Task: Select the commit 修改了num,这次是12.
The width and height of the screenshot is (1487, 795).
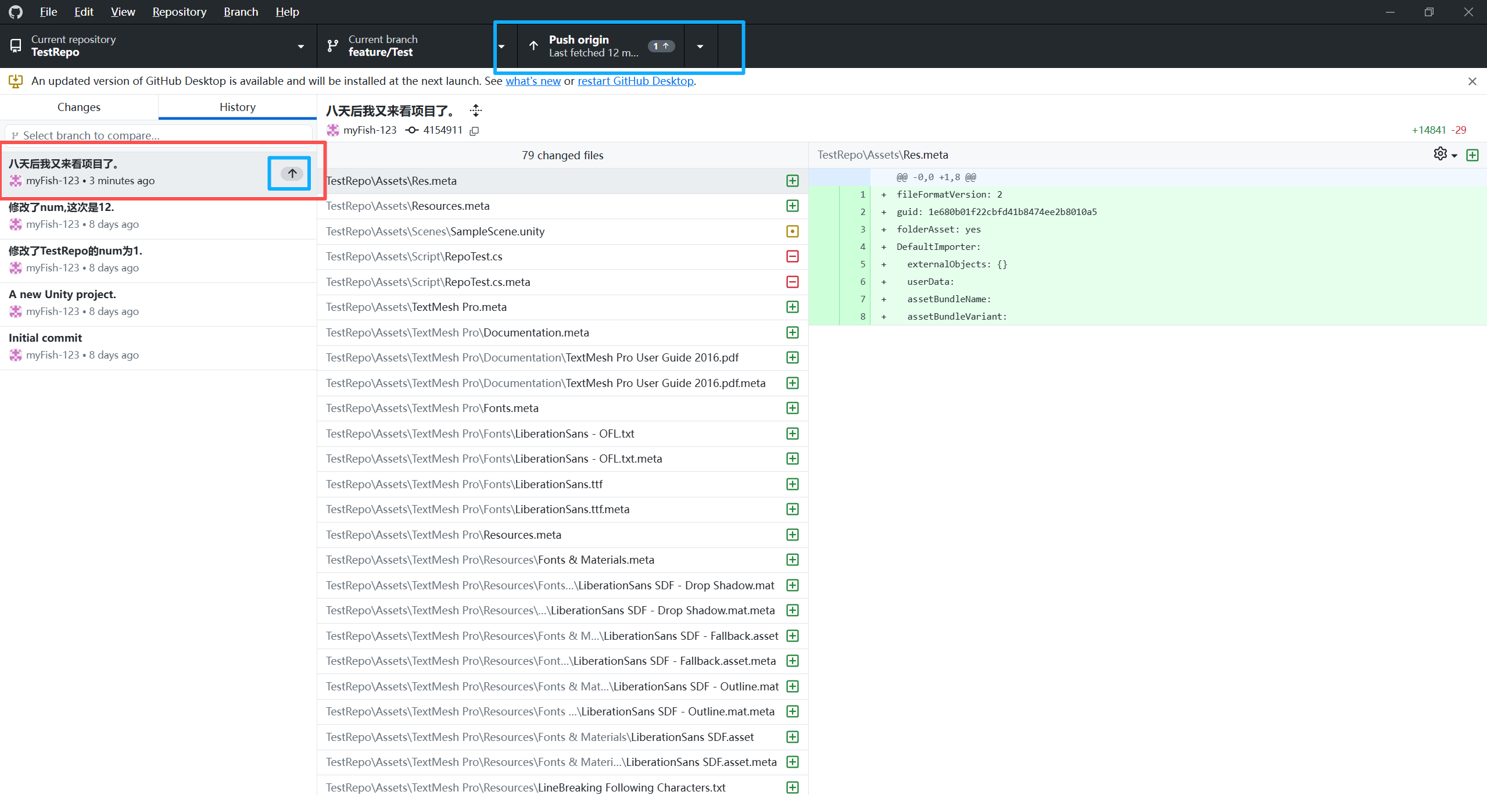Action: (x=158, y=216)
